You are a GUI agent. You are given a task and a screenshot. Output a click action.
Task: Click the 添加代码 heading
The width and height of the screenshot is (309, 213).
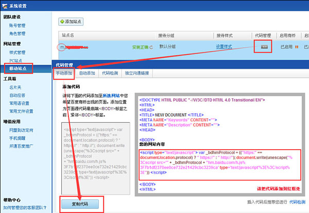tap(71, 86)
